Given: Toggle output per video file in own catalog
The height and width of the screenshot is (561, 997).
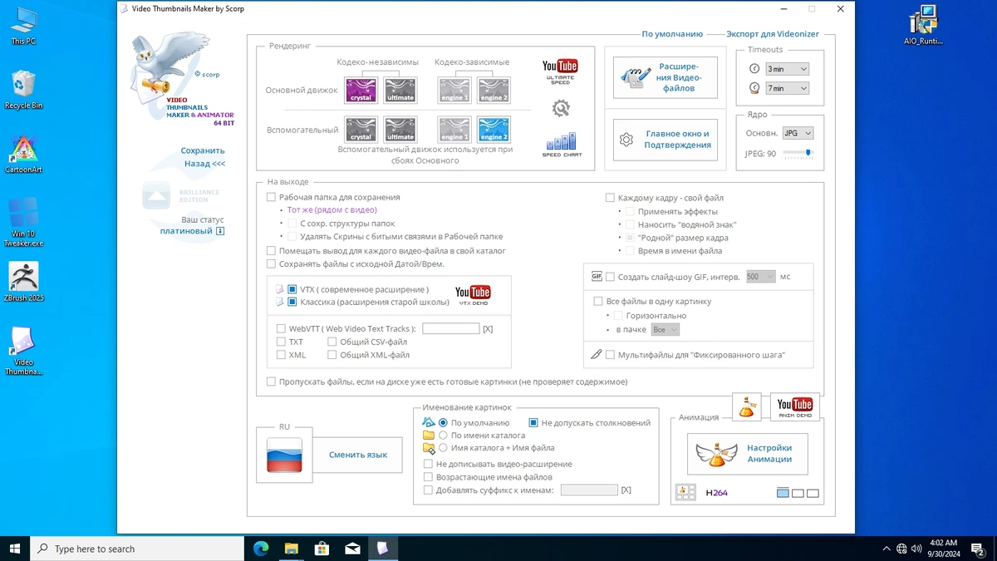Looking at the screenshot, I should point(271,251).
